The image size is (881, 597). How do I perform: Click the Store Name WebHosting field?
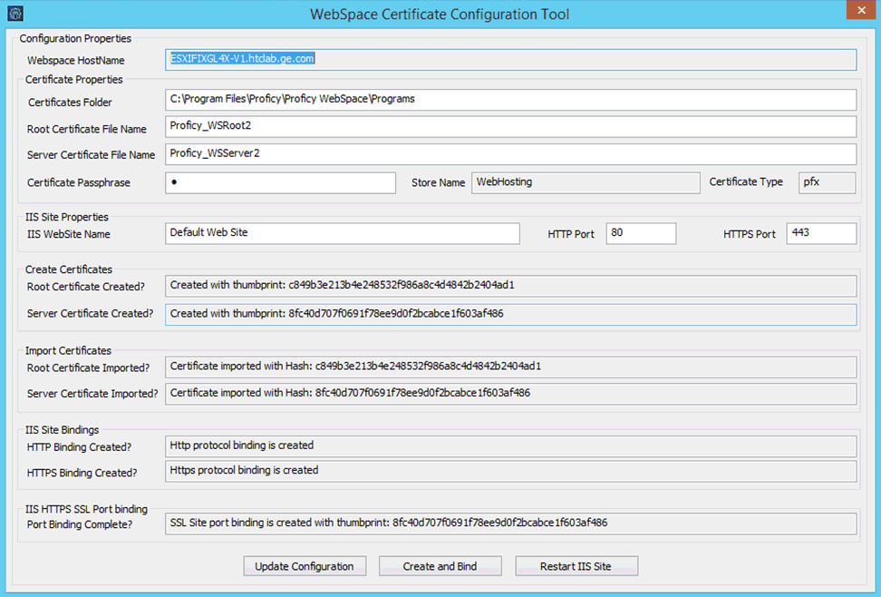tap(586, 183)
